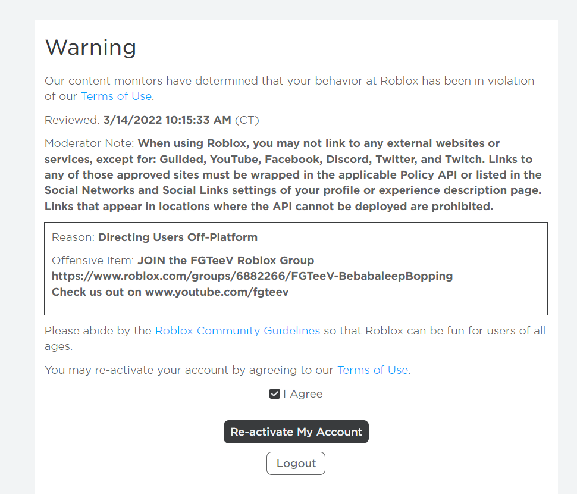Click the Moderator Note label
Screen dimensions: 577x494
click(x=89, y=143)
